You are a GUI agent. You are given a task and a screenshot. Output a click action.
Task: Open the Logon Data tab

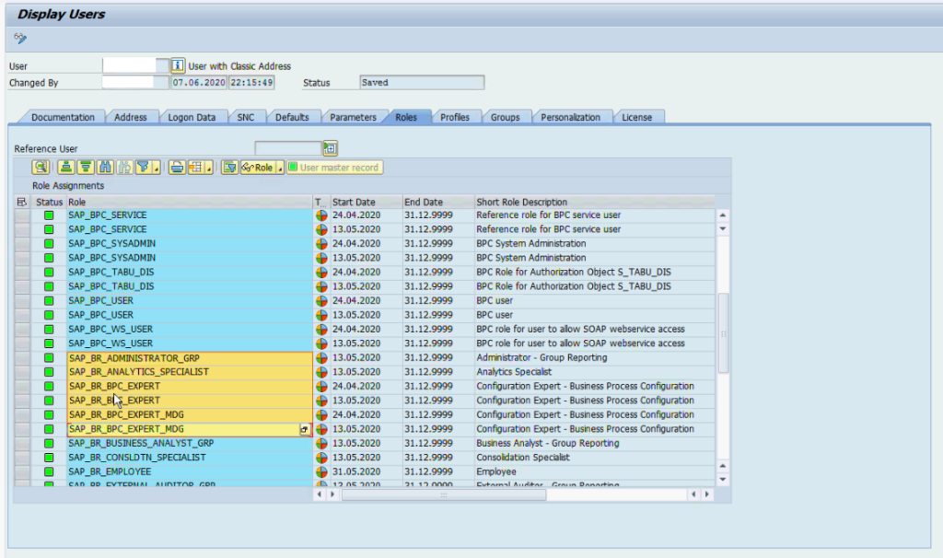click(x=192, y=117)
